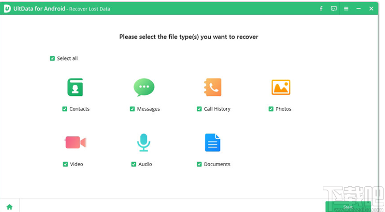Go to home screen via house icon
Image resolution: width=385 pixels, height=212 pixels.
pyautogui.click(x=10, y=206)
